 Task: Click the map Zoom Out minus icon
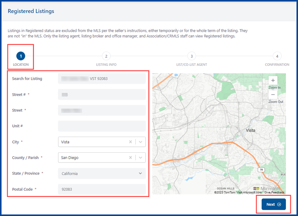pos(273,95)
